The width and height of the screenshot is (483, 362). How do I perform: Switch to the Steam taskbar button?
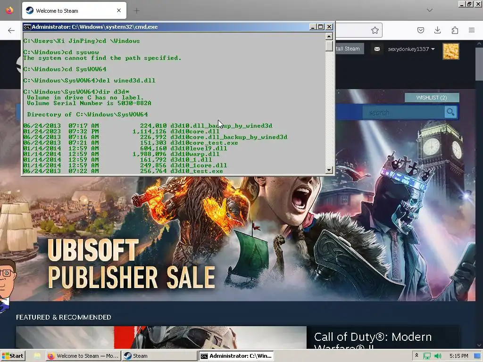click(x=159, y=356)
